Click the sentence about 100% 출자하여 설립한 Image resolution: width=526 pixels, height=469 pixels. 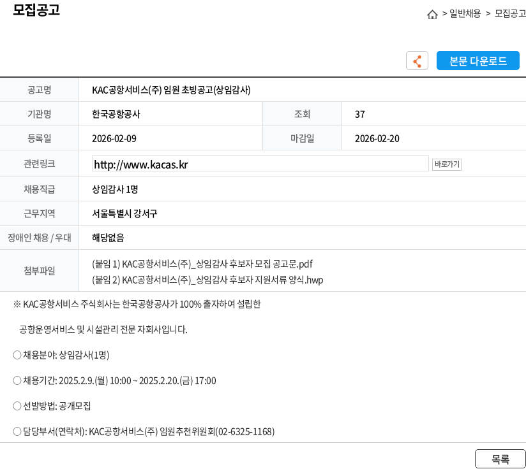click(137, 305)
